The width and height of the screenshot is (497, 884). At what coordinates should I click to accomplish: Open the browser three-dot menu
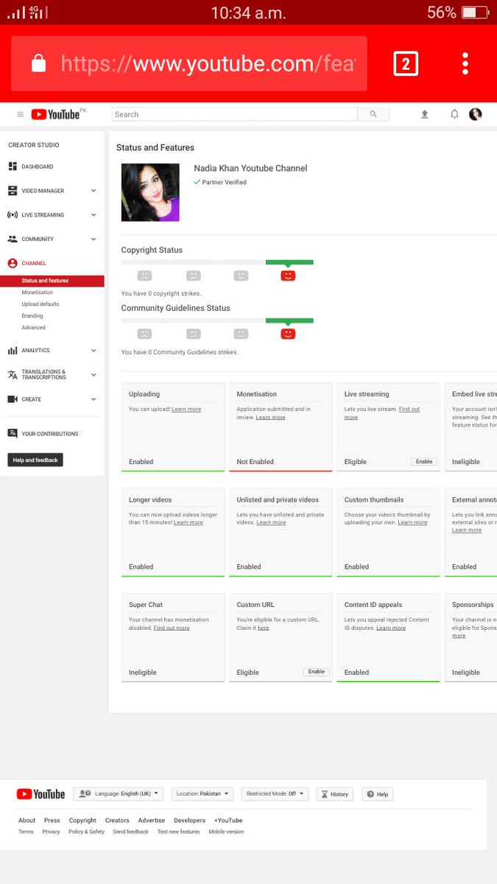465,64
